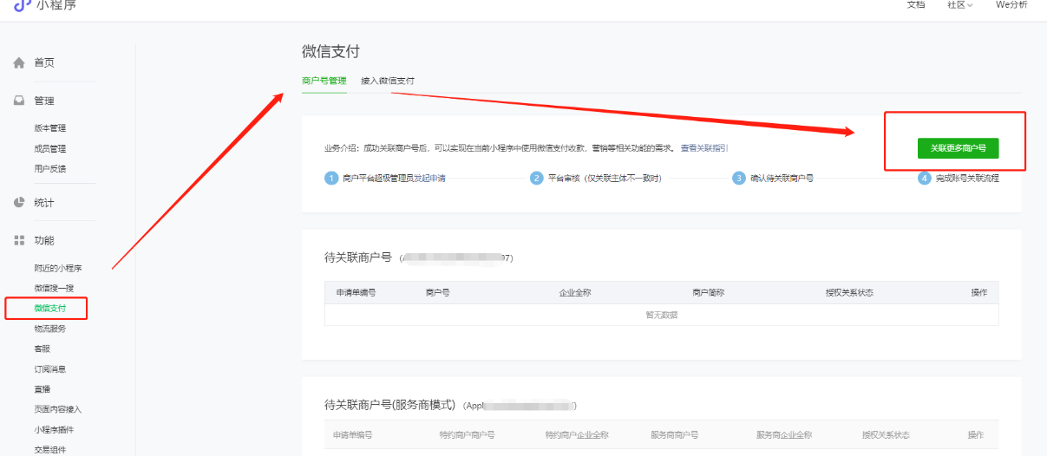Open 文档 in the top navigation
Image resolution: width=1047 pixels, height=456 pixels.
[916, 5]
